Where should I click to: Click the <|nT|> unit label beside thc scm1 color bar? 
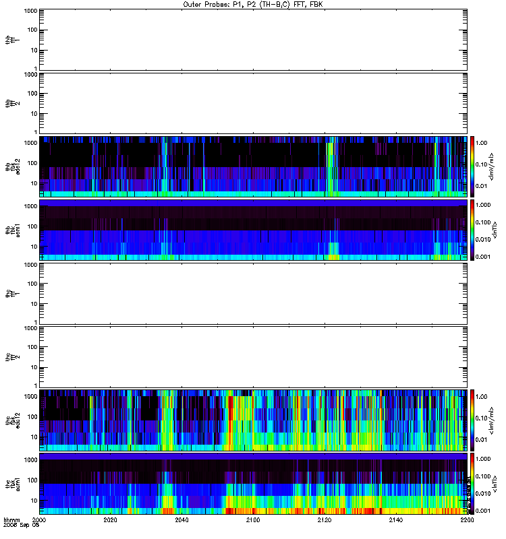tap(495, 484)
